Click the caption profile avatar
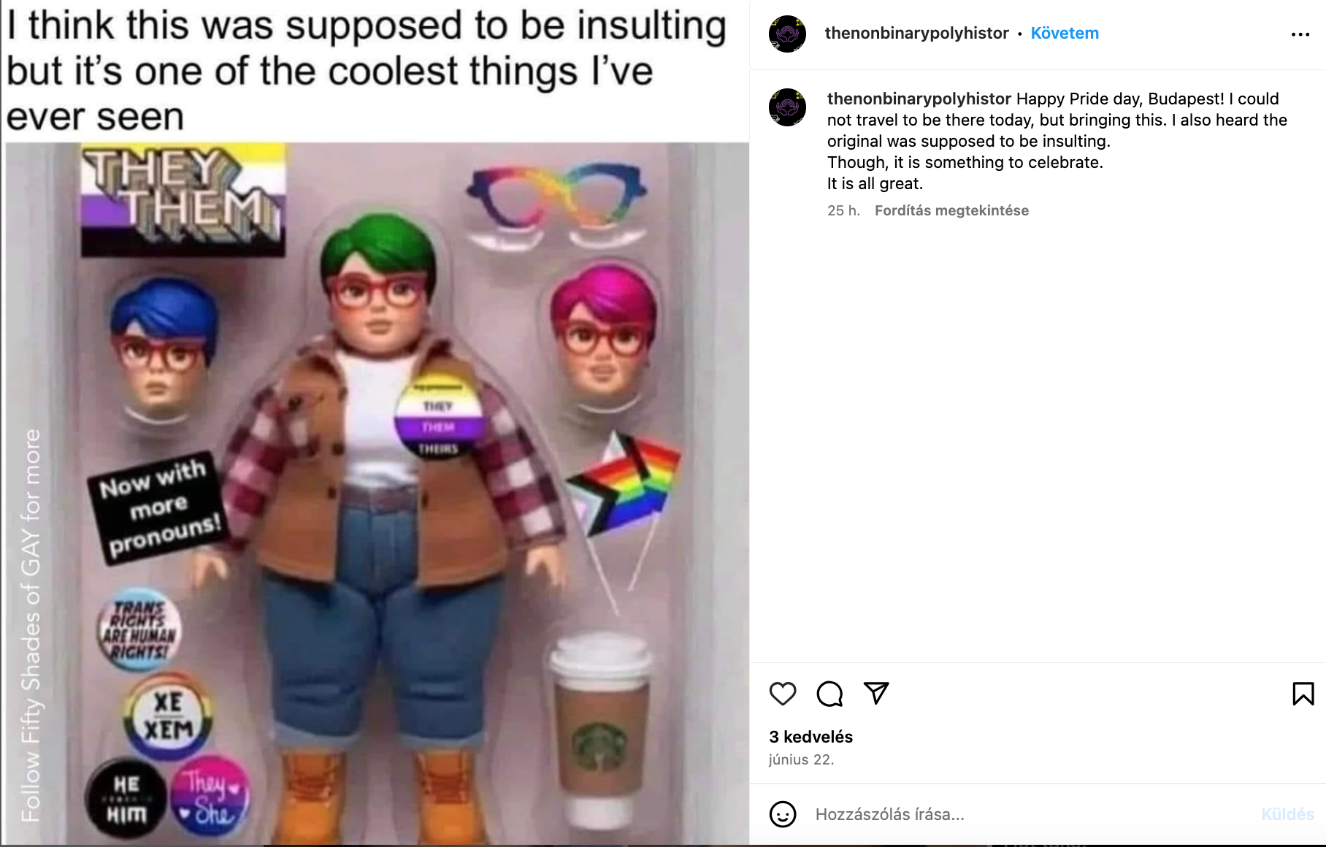This screenshot has height=847, width=1326. pos(787,107)
